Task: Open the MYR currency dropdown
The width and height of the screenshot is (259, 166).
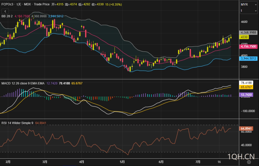Action: point(249,5)
